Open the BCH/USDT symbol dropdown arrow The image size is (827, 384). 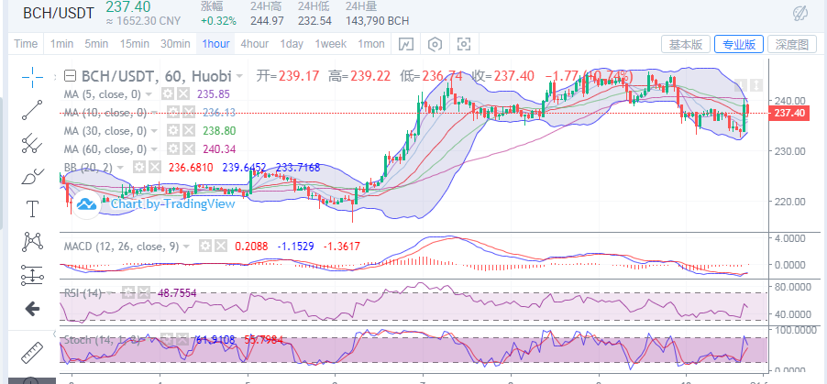[239, 76]
